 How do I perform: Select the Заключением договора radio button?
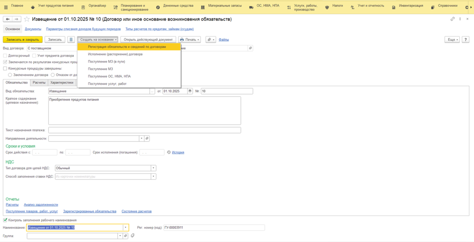(10, 74)
